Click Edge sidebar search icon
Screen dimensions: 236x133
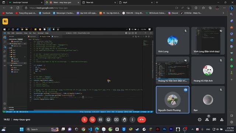tap(232, 14)
